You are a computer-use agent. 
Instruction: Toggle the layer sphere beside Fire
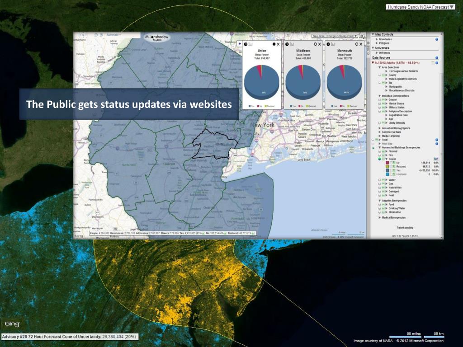coord(380,155)
